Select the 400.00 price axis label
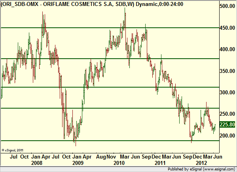Screen dimensions: 237x172 (227, 49)
